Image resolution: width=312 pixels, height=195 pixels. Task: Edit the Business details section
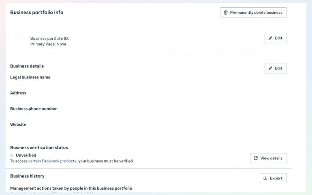tap(276, 68)
